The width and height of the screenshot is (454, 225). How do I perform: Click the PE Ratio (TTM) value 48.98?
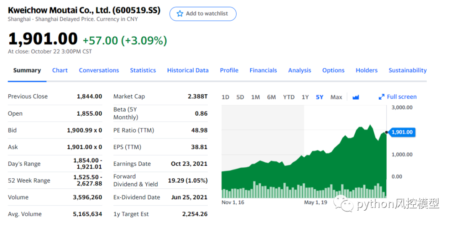pos(199,130)
